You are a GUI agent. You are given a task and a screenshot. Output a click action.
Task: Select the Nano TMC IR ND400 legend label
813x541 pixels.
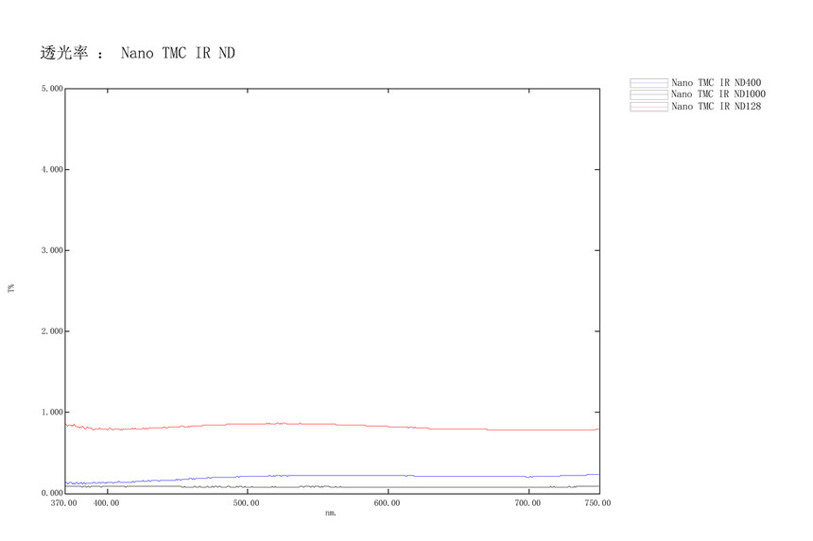[716, 82]
